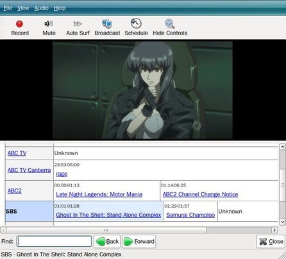Switch to the ABC TV Canberra channel
The height and width of the screenshot is (259, 286).
[29, 170]
